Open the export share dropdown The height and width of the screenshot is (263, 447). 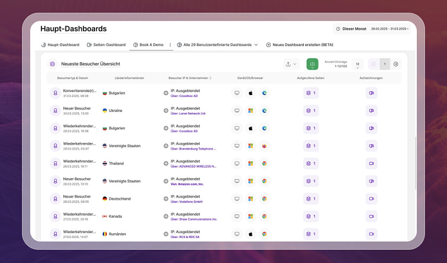[x=291, y=64]
